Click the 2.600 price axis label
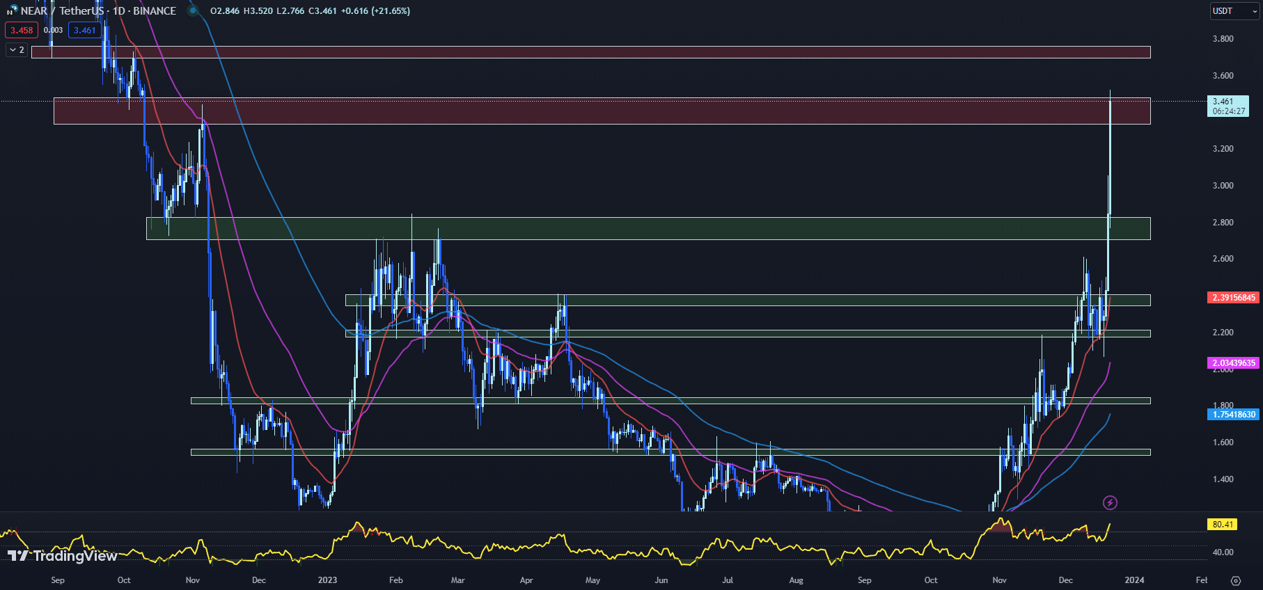 coord(1223,259)
